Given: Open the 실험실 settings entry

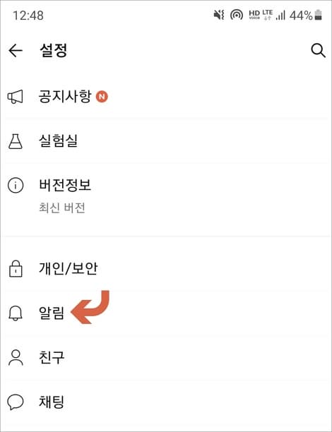Looking at the screenshot, I should pos(166,141).
